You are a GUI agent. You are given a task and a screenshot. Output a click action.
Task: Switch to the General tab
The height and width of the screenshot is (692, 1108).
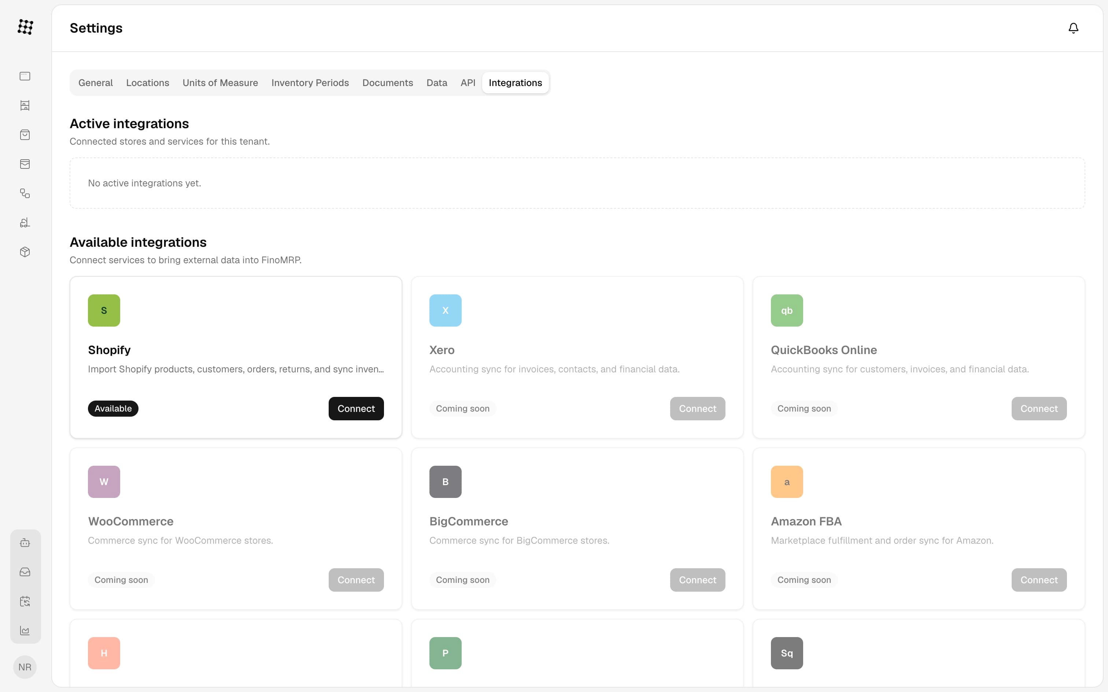pyautogui.click(x=95, y=83)
